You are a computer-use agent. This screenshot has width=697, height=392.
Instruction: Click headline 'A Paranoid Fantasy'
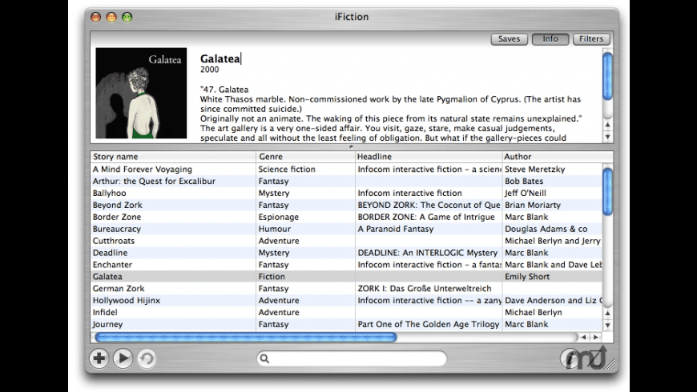coord(396,229)
